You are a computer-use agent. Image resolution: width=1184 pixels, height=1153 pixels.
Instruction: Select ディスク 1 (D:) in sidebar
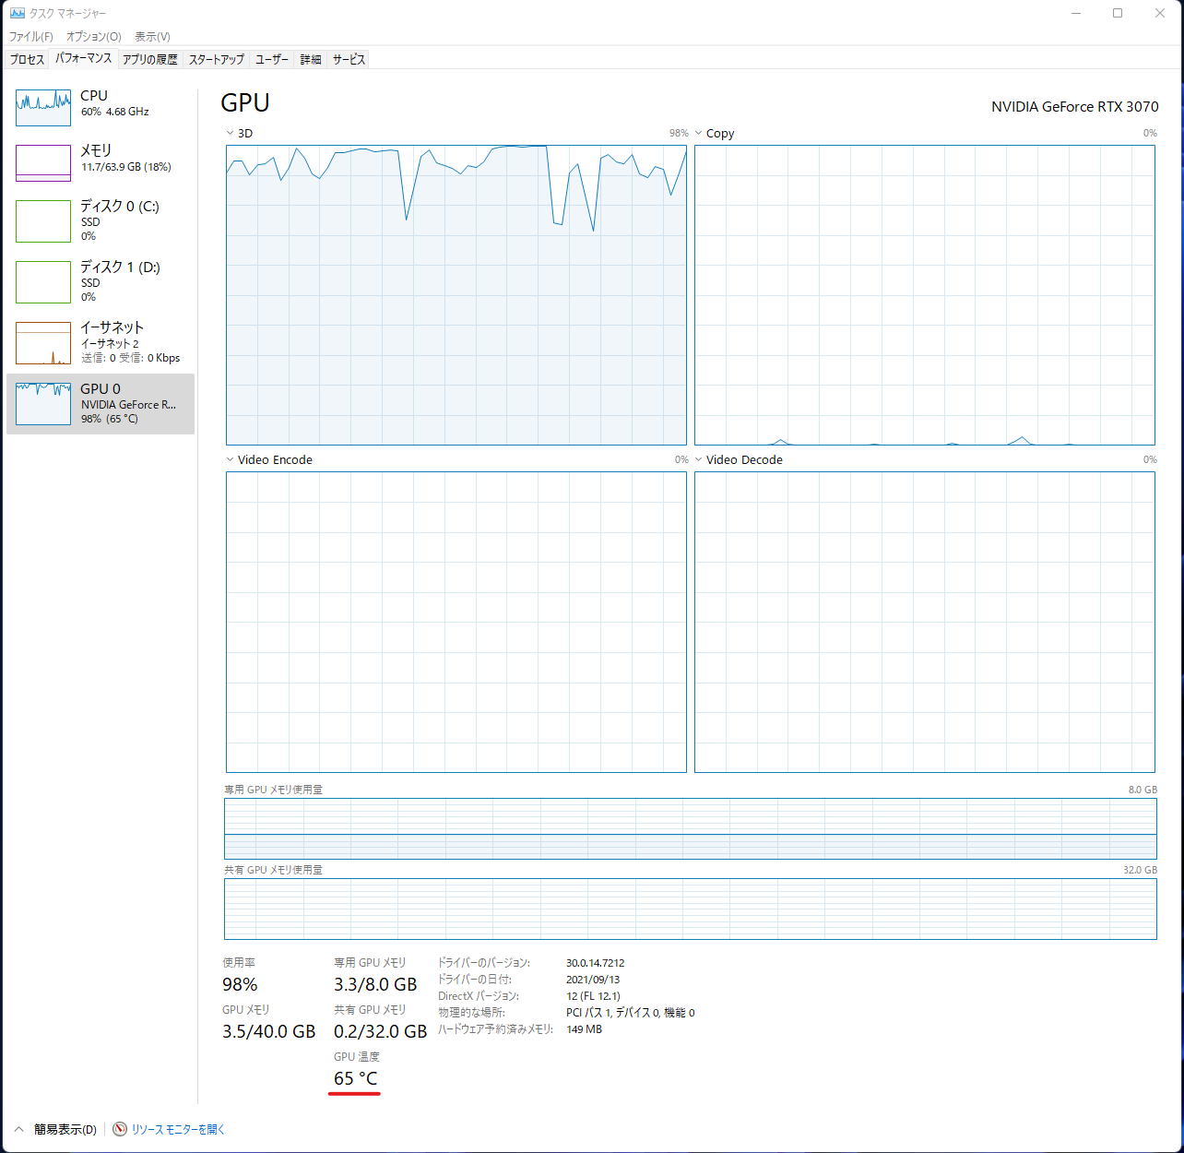tap(101, 281)
